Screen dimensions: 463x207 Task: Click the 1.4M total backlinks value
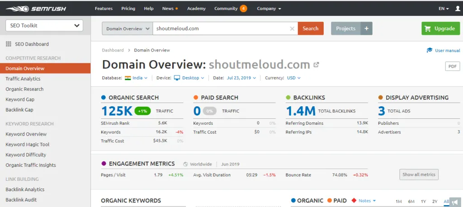301,111
